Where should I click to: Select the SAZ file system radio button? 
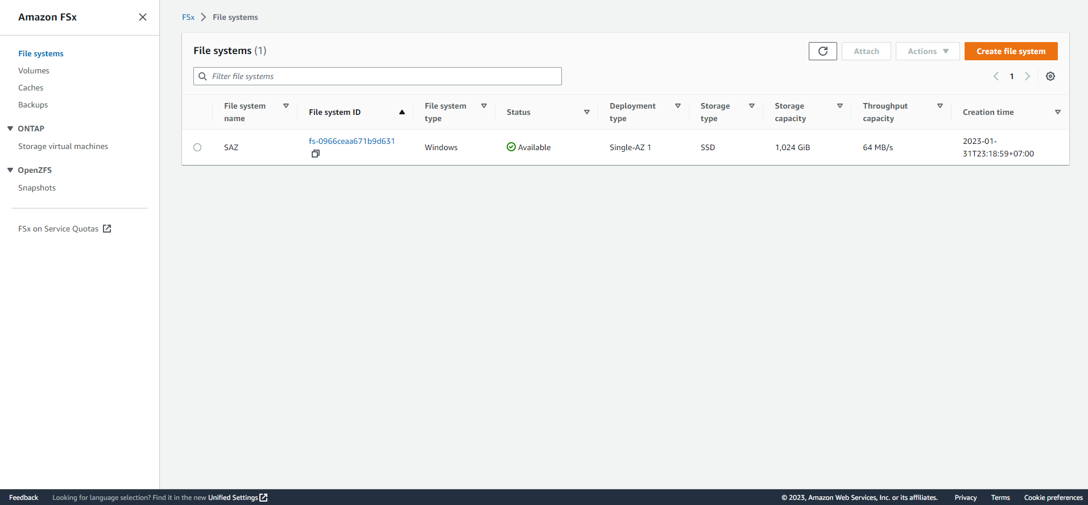point(197,147)
